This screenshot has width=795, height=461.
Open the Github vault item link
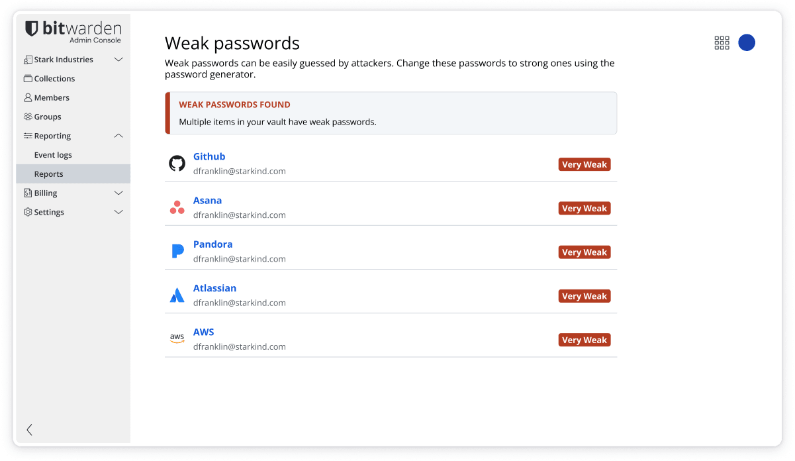click(209, 156)
